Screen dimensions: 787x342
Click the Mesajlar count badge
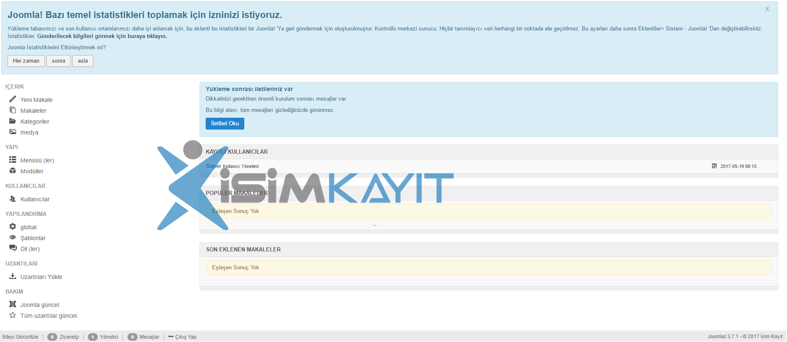tap(133, 337)
